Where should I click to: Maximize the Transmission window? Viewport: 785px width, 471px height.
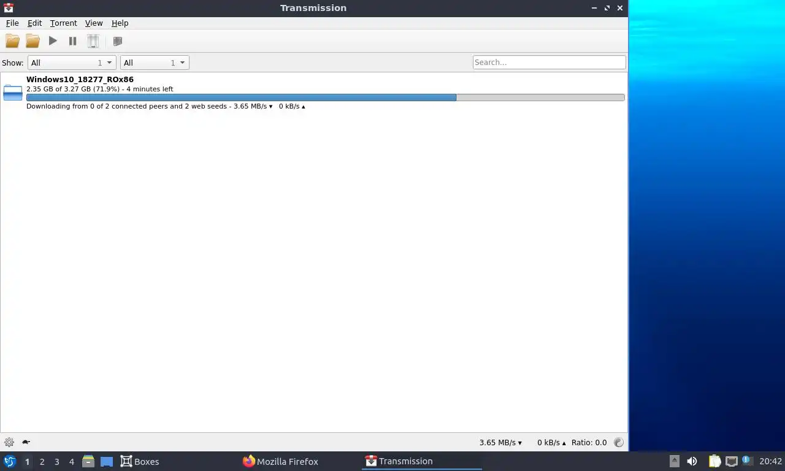pos(607,8)
